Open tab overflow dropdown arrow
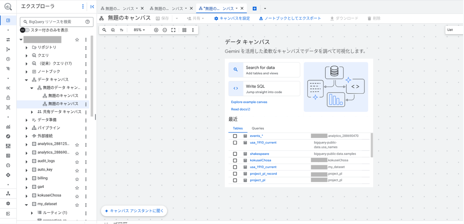This screenshot has height=224, width=464. click(265, 9)
